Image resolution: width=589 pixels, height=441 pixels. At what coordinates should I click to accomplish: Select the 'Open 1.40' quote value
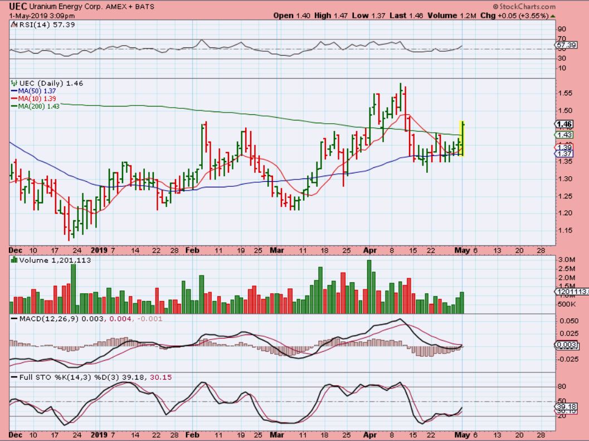(291, 16)
